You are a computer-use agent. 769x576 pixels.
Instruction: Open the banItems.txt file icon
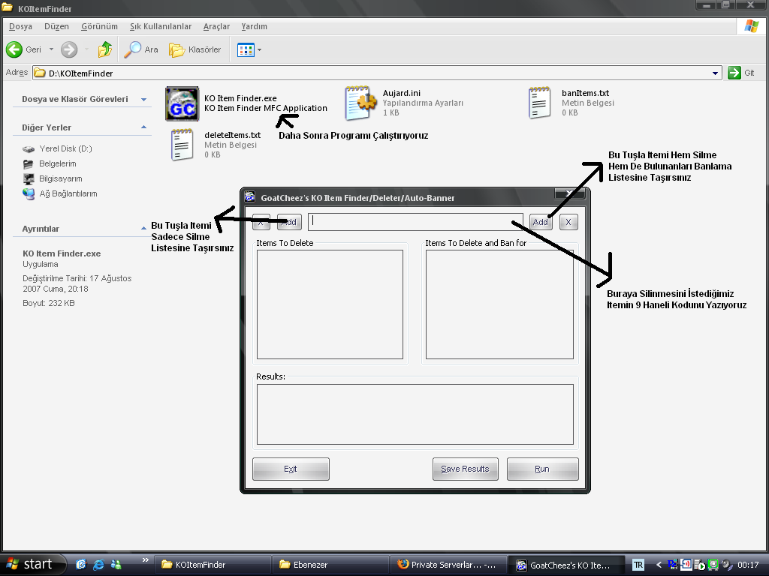click(x=540, y=103)
